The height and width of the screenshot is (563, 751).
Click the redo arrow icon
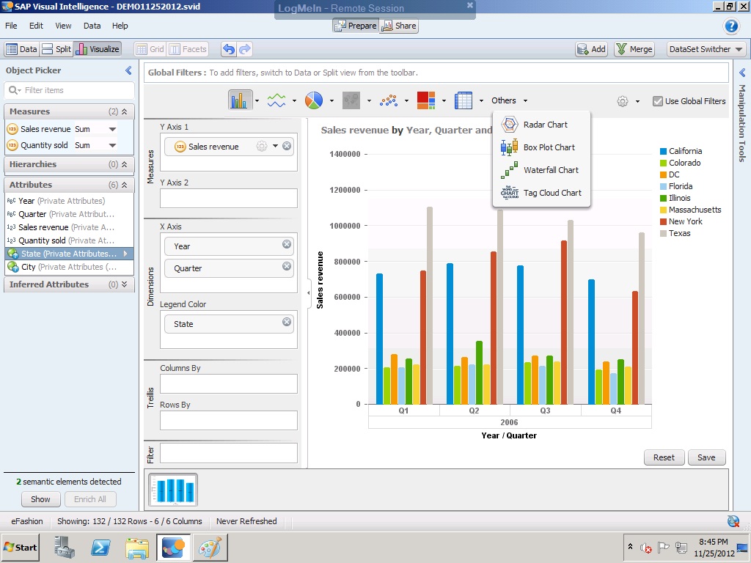[x=245, y=49]
